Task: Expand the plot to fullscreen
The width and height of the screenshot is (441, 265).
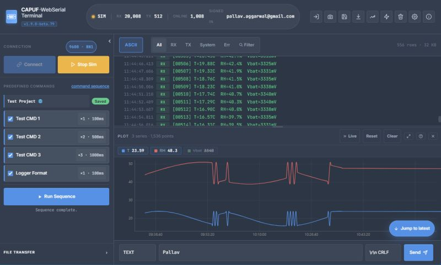Action: pyautogui.click(x=408, y=136)
